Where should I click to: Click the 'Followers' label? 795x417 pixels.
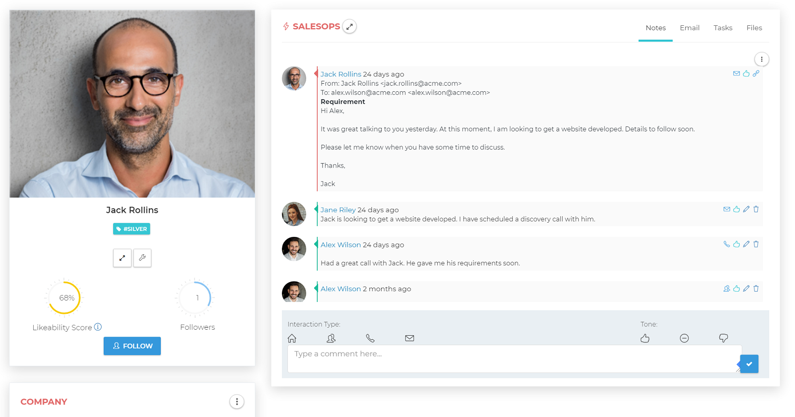coord(198,327)
